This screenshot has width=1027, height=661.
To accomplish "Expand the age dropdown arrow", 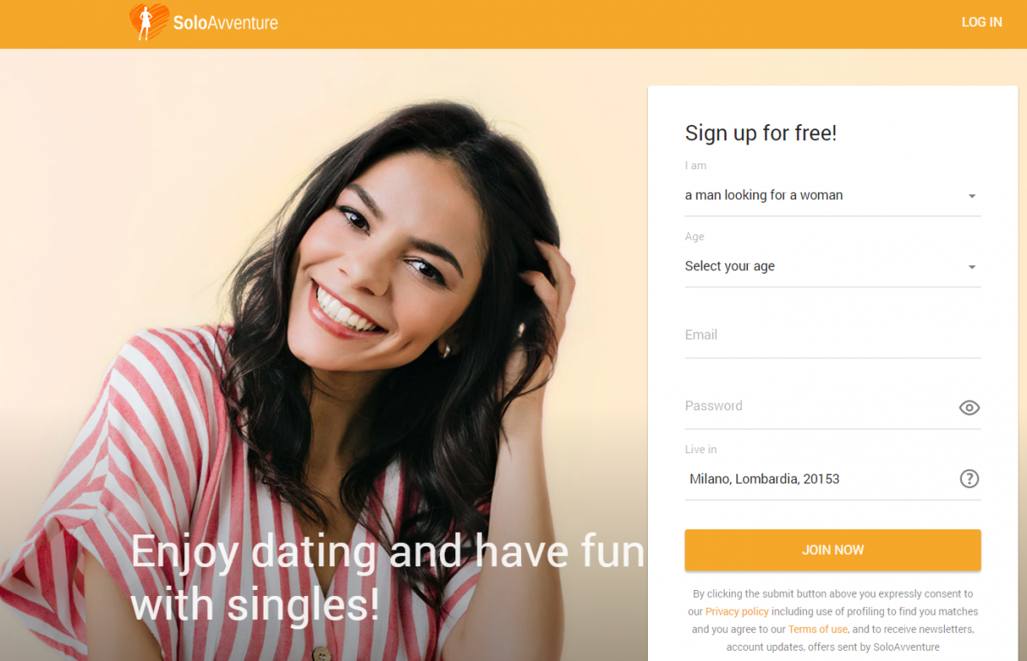I will [x=972, y=267].
